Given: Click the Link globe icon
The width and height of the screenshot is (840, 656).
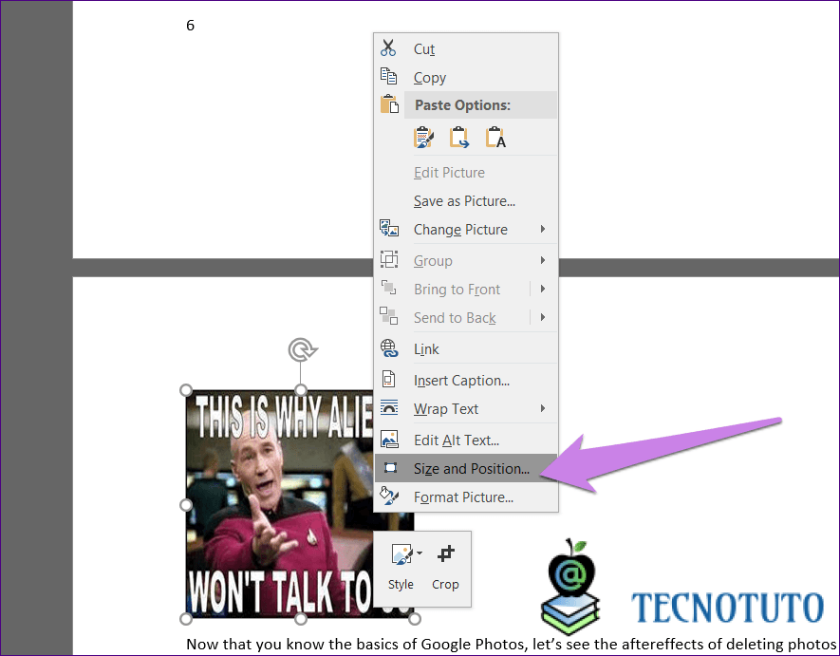Looking at the screenshot, I should pos(389,348).
